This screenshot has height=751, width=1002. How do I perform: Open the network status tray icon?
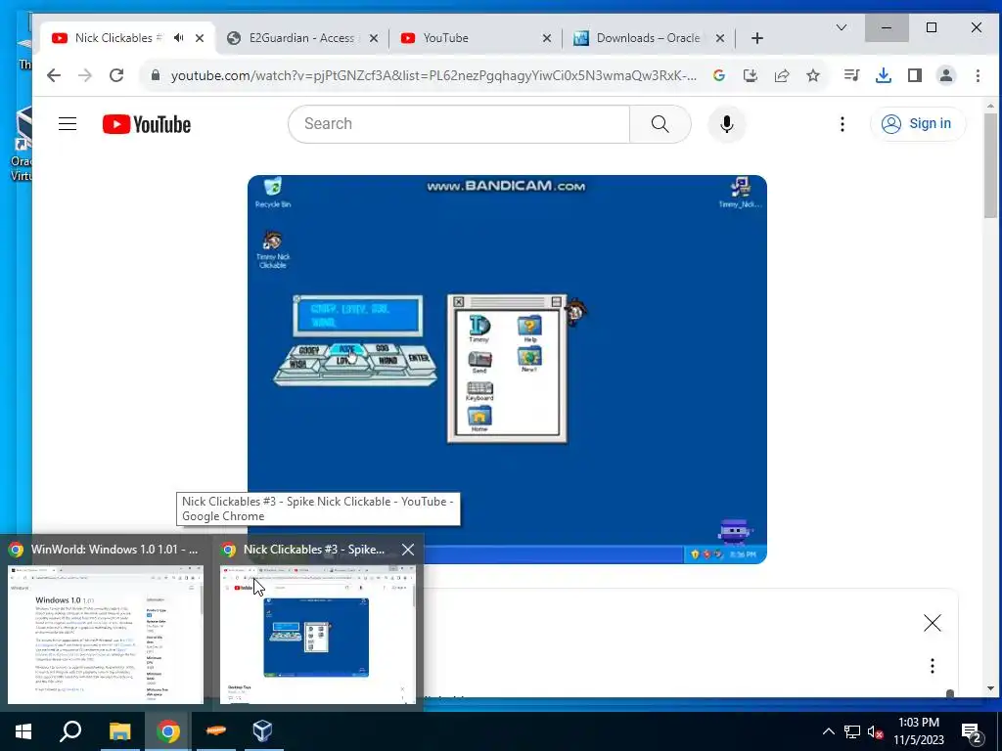(852, 731)
